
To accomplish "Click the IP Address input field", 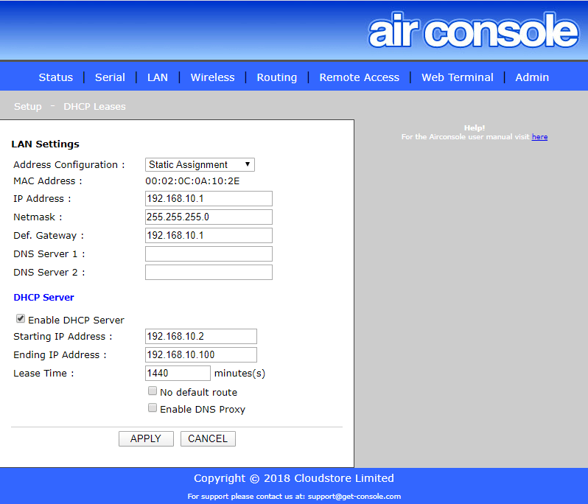I will coord(209,198).
